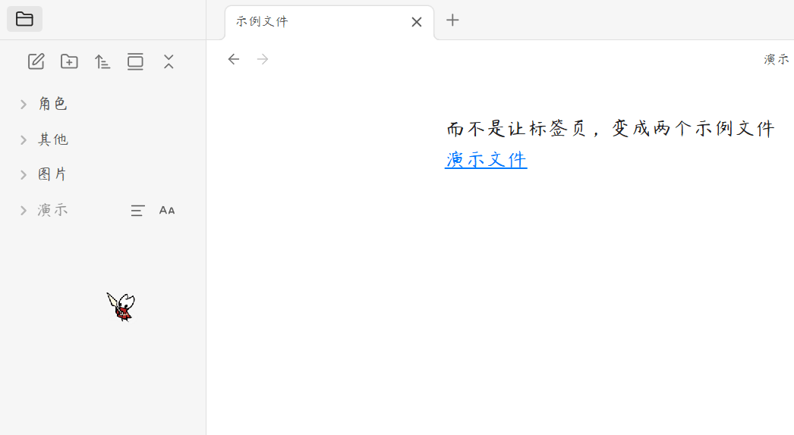Viewport: 794px width, 435px height.
Task: Expand the 演示 folder chevron
Action: pyautogui.click(x=24, y=211)
